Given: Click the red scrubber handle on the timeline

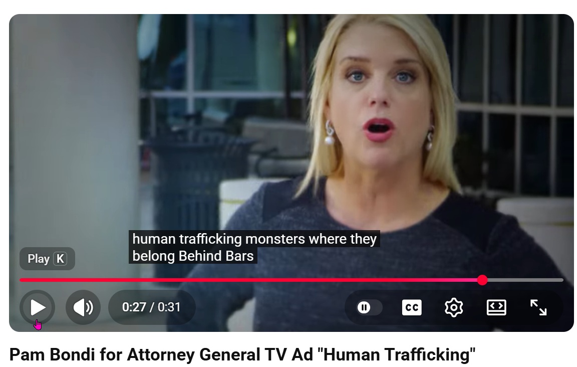Looking at the screenshot, I should point(482,280).
